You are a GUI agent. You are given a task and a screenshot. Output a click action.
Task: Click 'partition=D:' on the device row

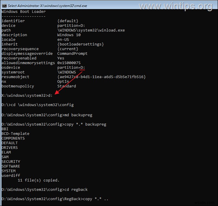point(71,26)
